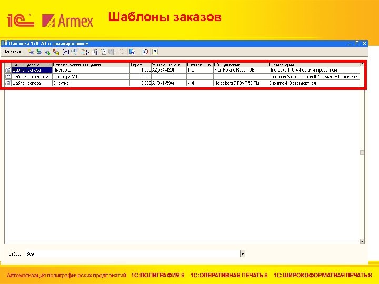379x284 pixels.
Task: Click the Disable filter toolbar icon
Action: pos(122,52)
